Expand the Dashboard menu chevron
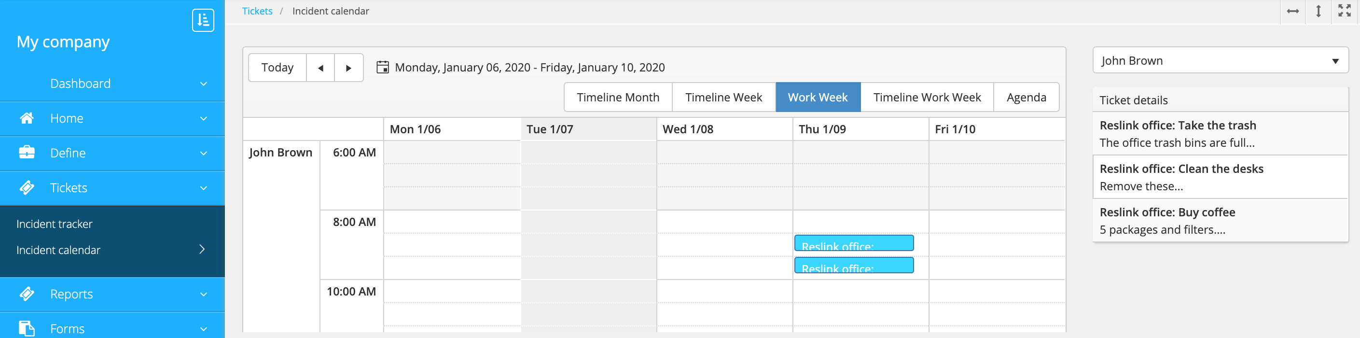 (203, 84)
